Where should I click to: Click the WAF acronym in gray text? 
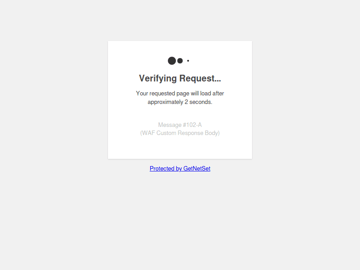(x=148, y=133)
